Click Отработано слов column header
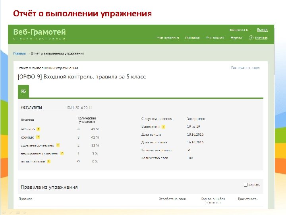286x215 pixels. (x=172, y=199)
